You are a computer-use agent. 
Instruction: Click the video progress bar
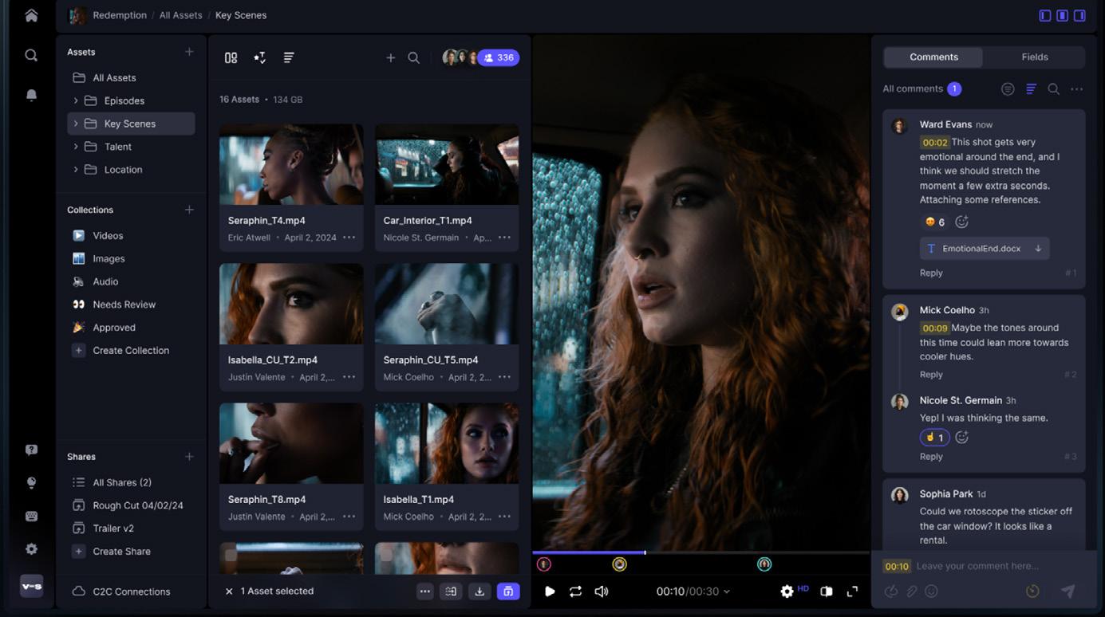coord(700,552)
